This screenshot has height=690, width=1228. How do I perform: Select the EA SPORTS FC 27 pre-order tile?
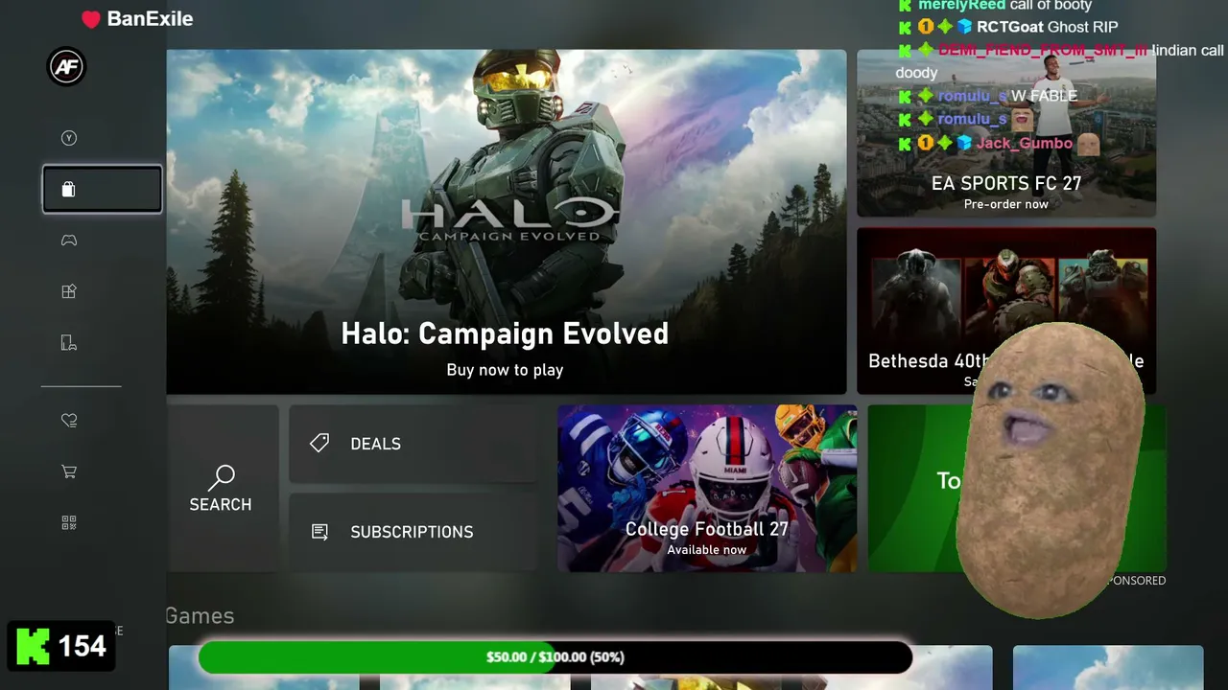click(x=1006, y=133)
